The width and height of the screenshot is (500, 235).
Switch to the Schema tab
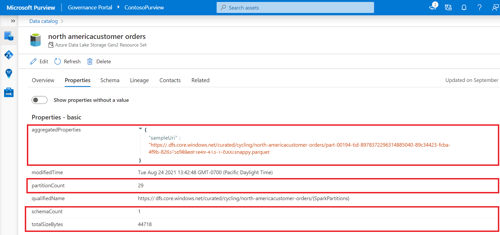pyautogui.click(x=110, y=80)
